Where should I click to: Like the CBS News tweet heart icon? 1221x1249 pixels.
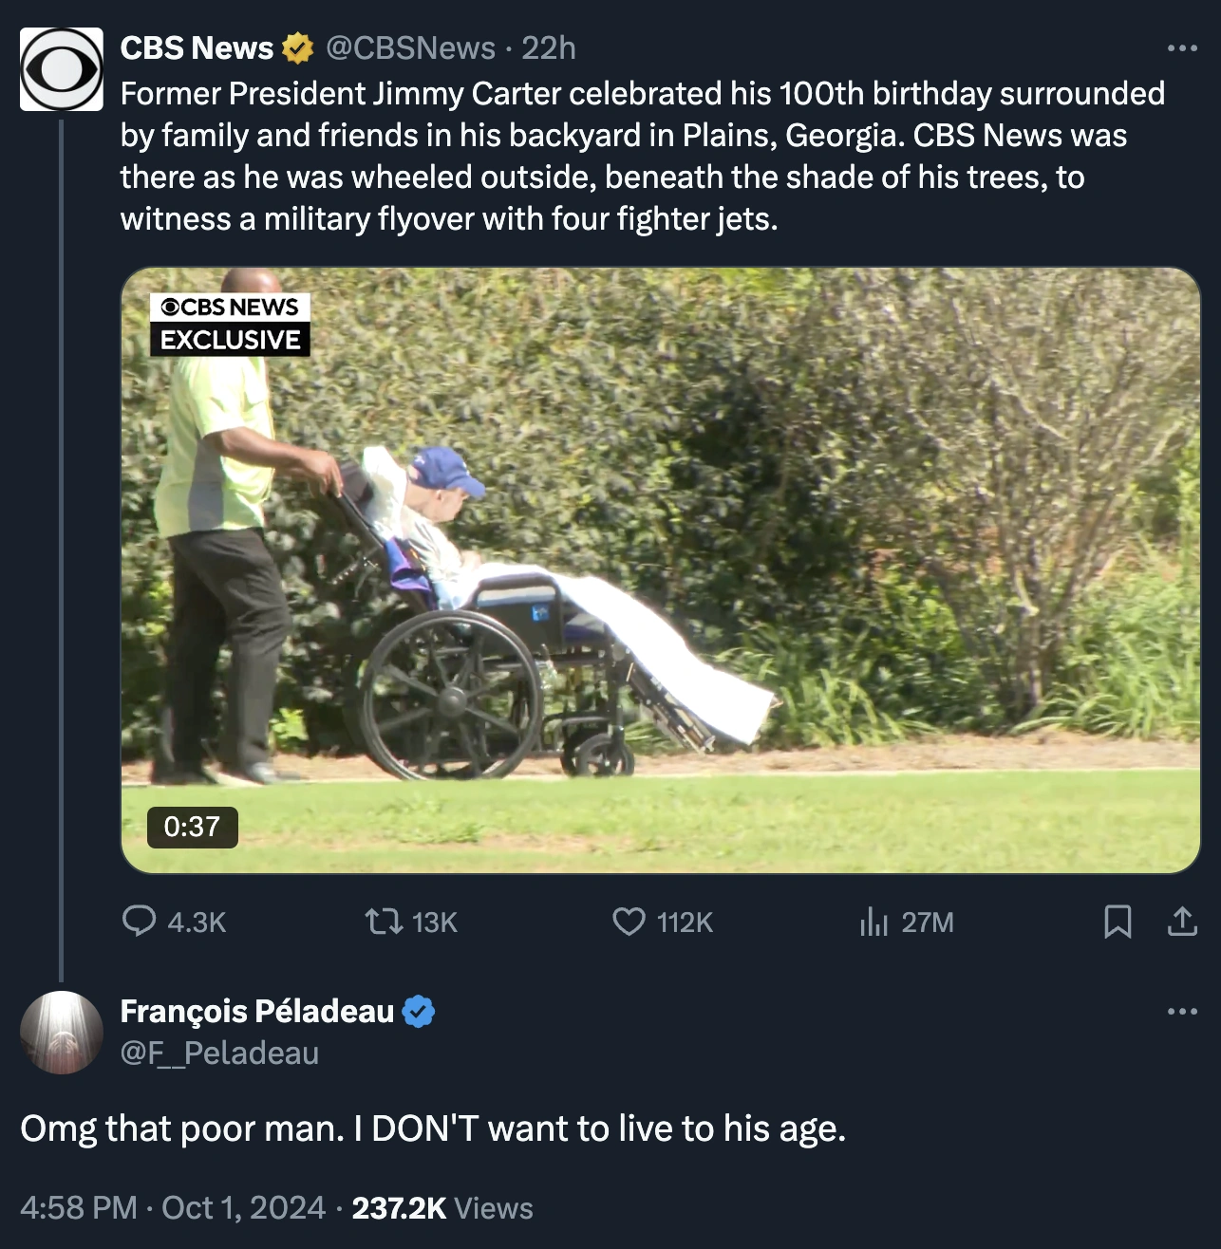coord(629,921)
